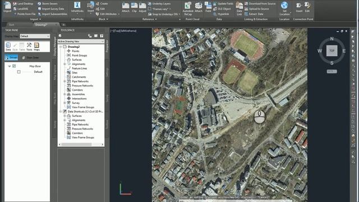Image resolution: width=359 pixels, height=202 pixels.
Task: Expand the Assemblies tree node
Action: point(65,94)
